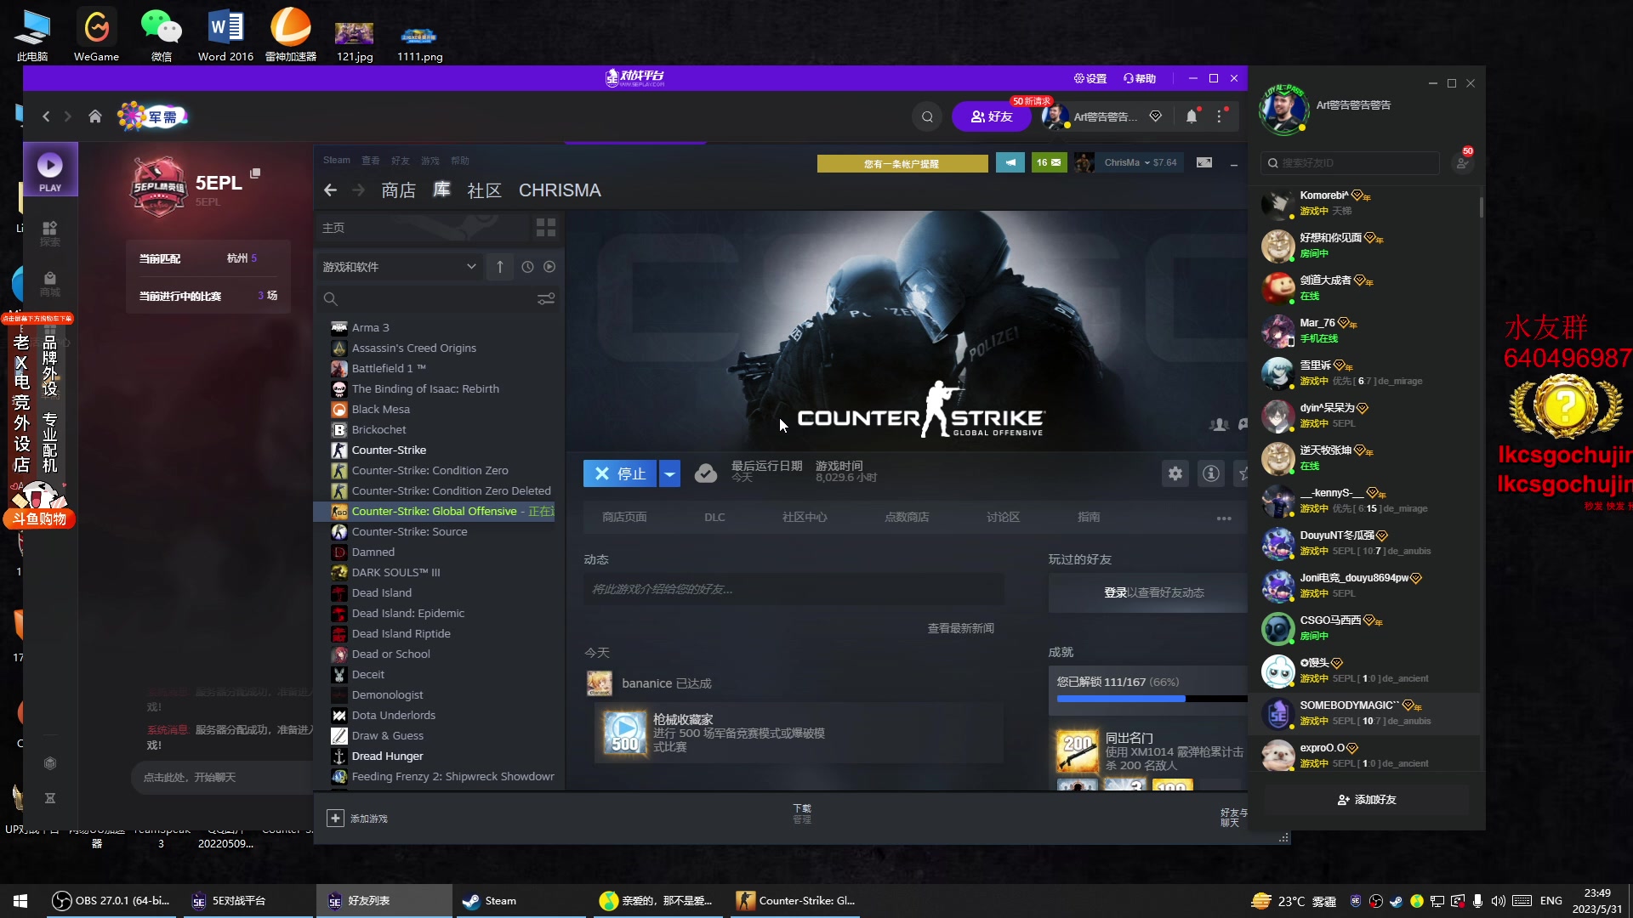Viewport: 1633px width, 918px height.
Task: Open Word 2016 desktop shortcut
Action: pos(225,34)
